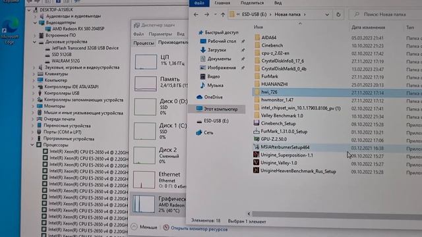Collapse DESKTOP-A1SIELK root node
The image size is (422, 237).
[x=29, y=10]
